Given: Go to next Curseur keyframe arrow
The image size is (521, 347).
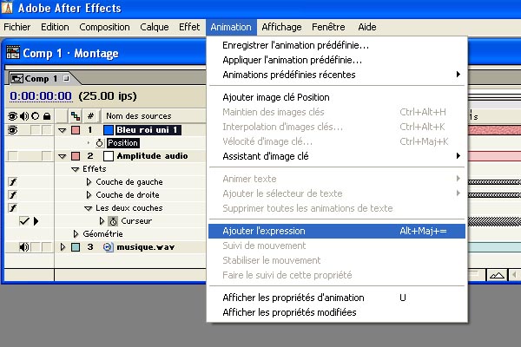Looking at the screenshot, I should coord(36,221).
